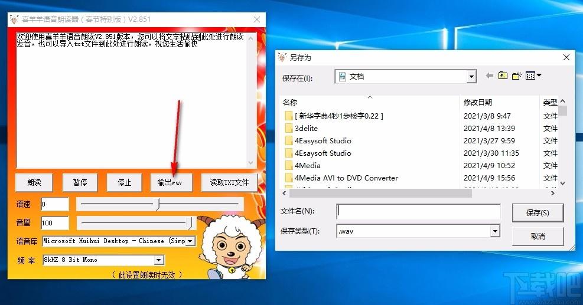583x305 pixels.
Task: Click the 文件名 input field
Action: tap(418, 211)
